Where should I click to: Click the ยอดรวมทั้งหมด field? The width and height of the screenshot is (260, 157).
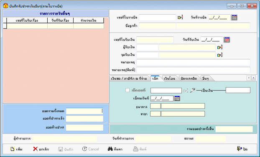pos(84,111)
